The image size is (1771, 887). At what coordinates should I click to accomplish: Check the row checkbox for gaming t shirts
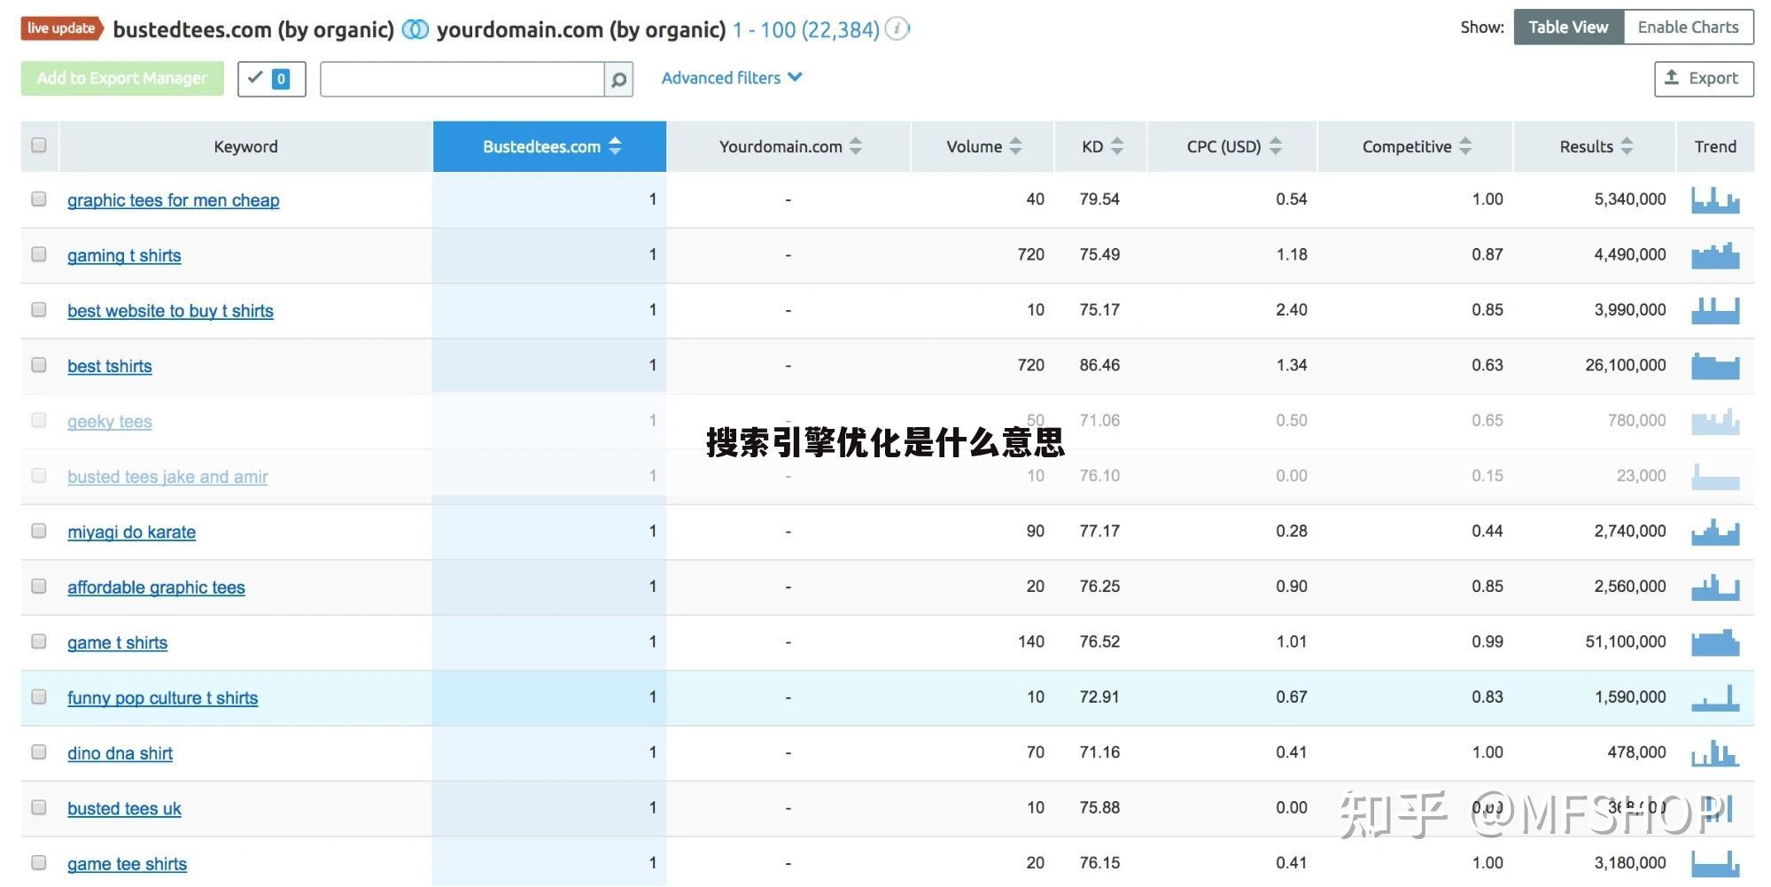click(x=38, y=254)
